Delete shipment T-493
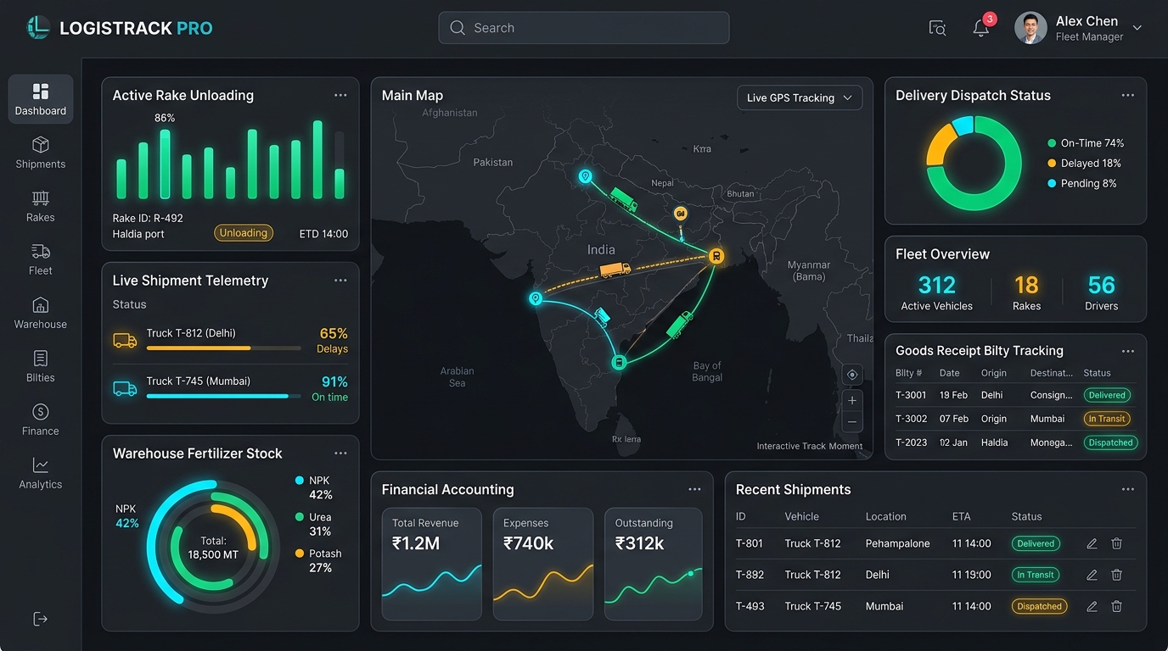This screenshot has height=651, width=1168. click(x=1117, y=606)
